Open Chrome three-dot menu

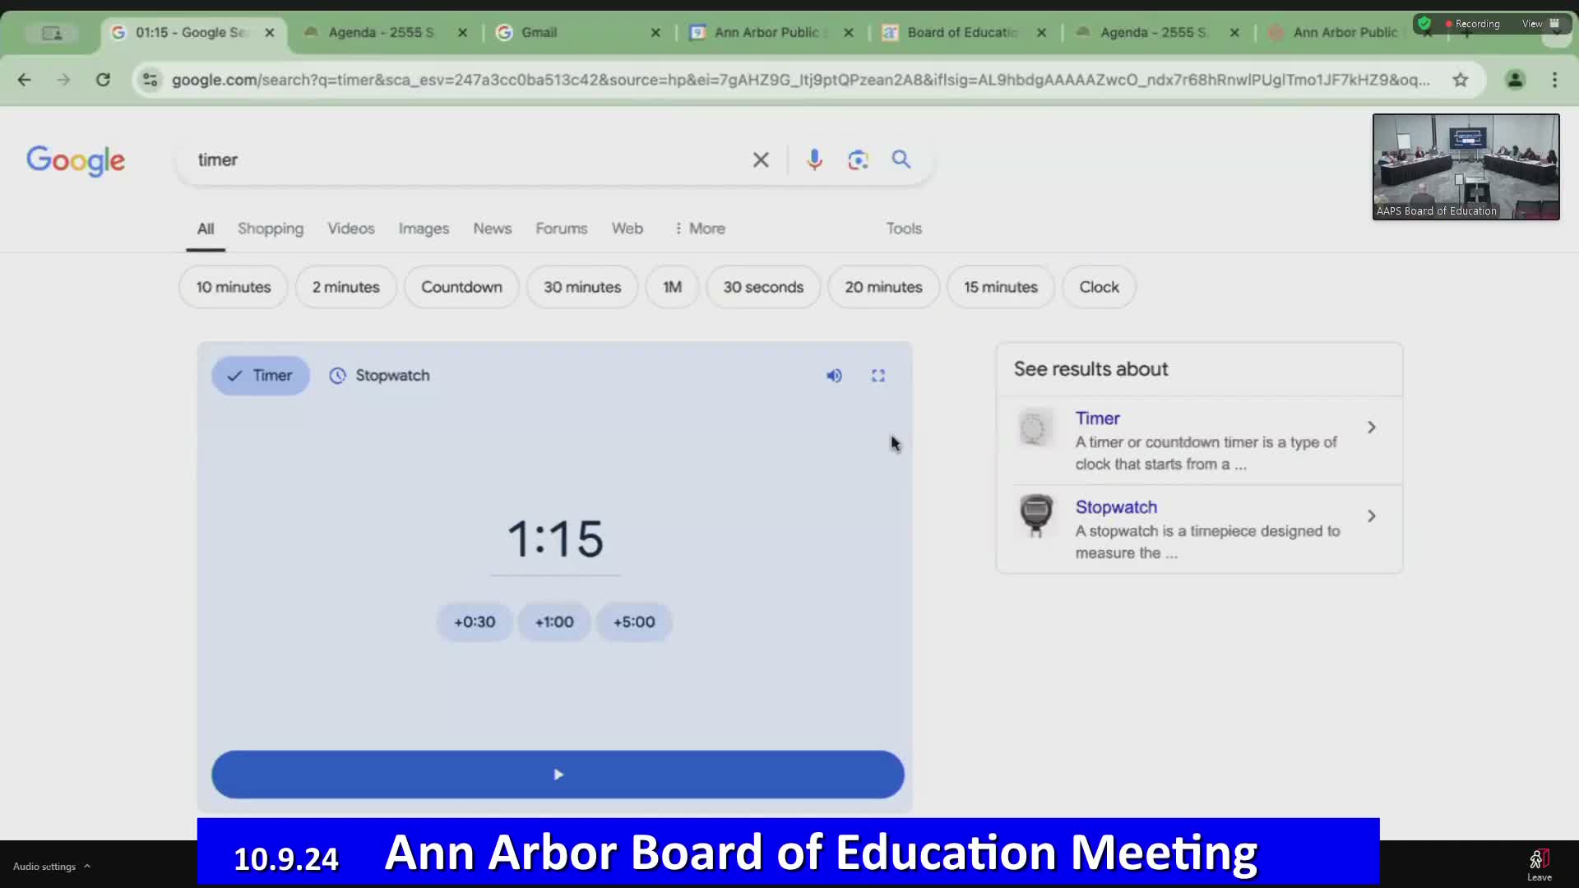(1554, 80)
